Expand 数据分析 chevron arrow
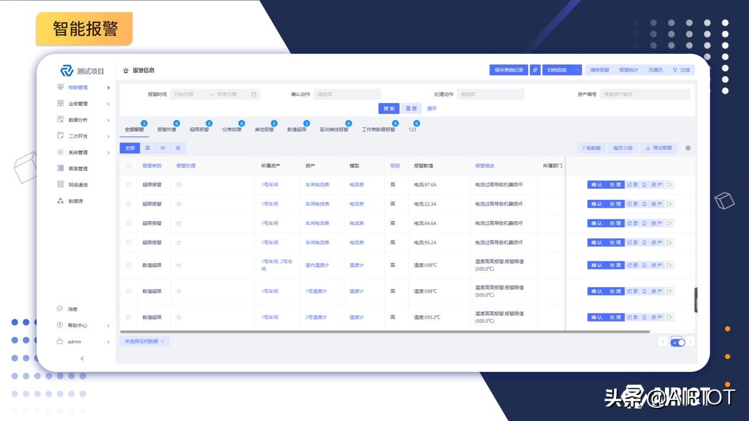 click(108, 120)
